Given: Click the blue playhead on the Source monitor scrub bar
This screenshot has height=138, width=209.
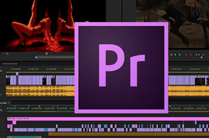Looking at the screenshot, I should pos(36,57).
